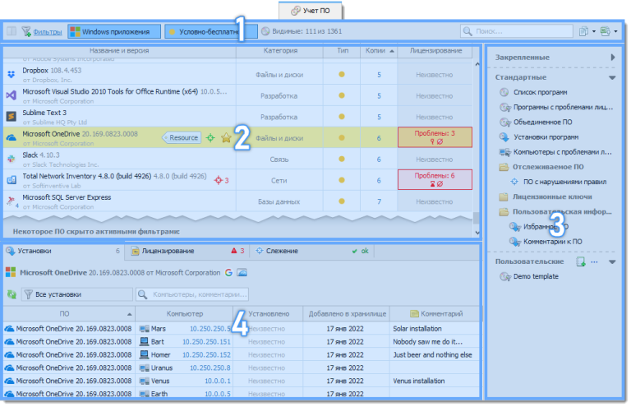Toggle the sidebar panel icon left of Фильтры
Image resolution: width=631 pixels, height=407 pixels.
point(12,31)
